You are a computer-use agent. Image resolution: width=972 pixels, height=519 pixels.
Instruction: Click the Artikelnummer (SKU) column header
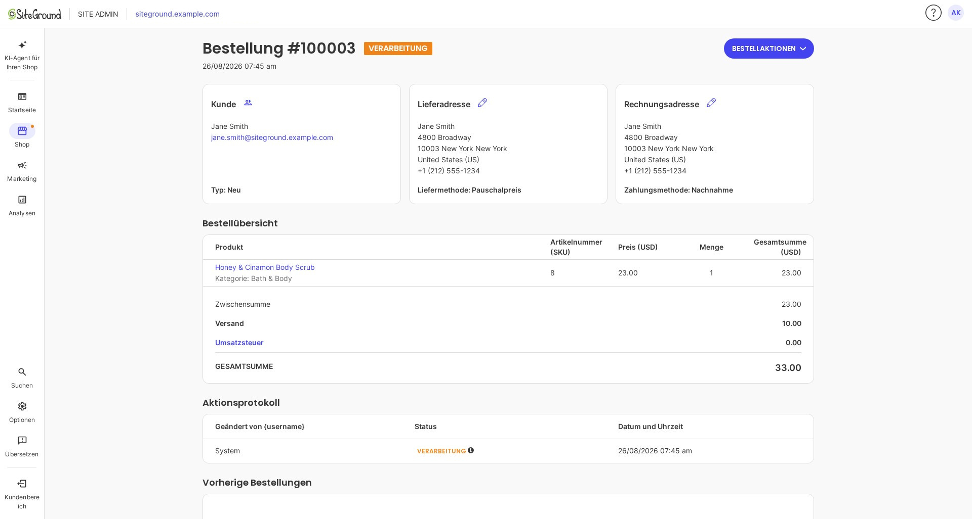576,247
